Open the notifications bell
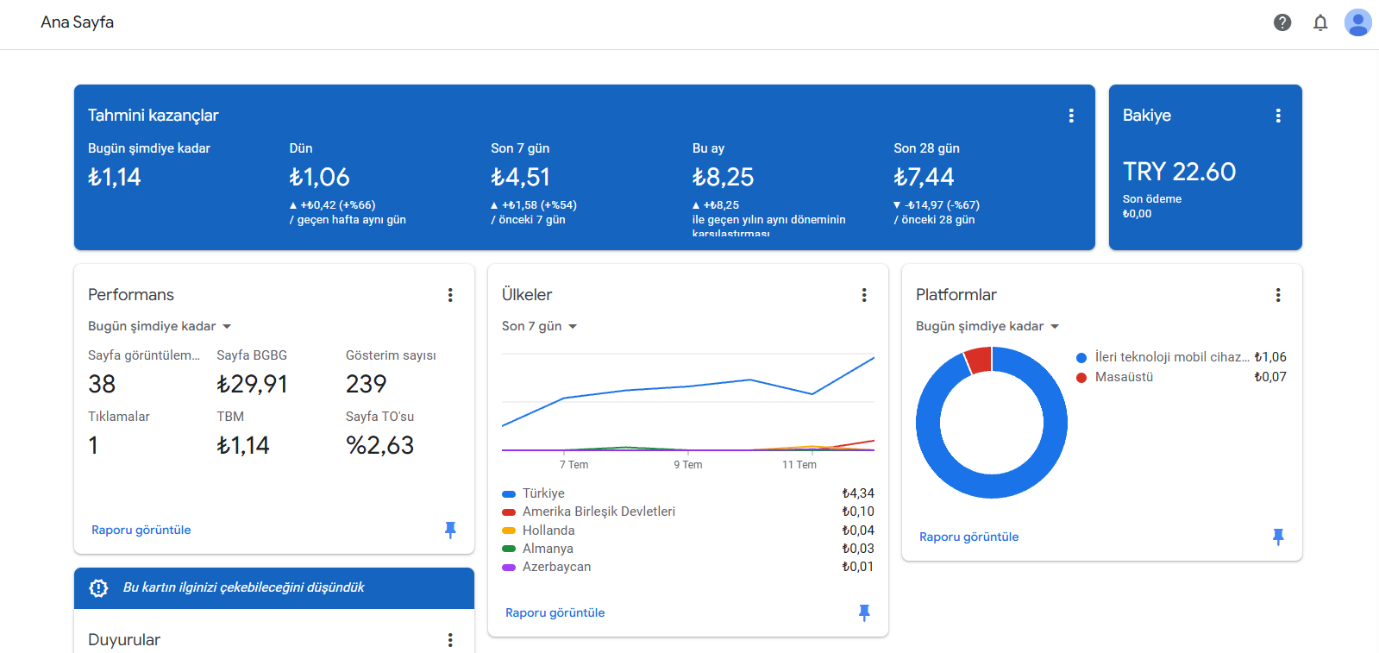Image resolution: width=1379 pixels, height=653 pixels. pyautogui.click(x=1320, y=22)
